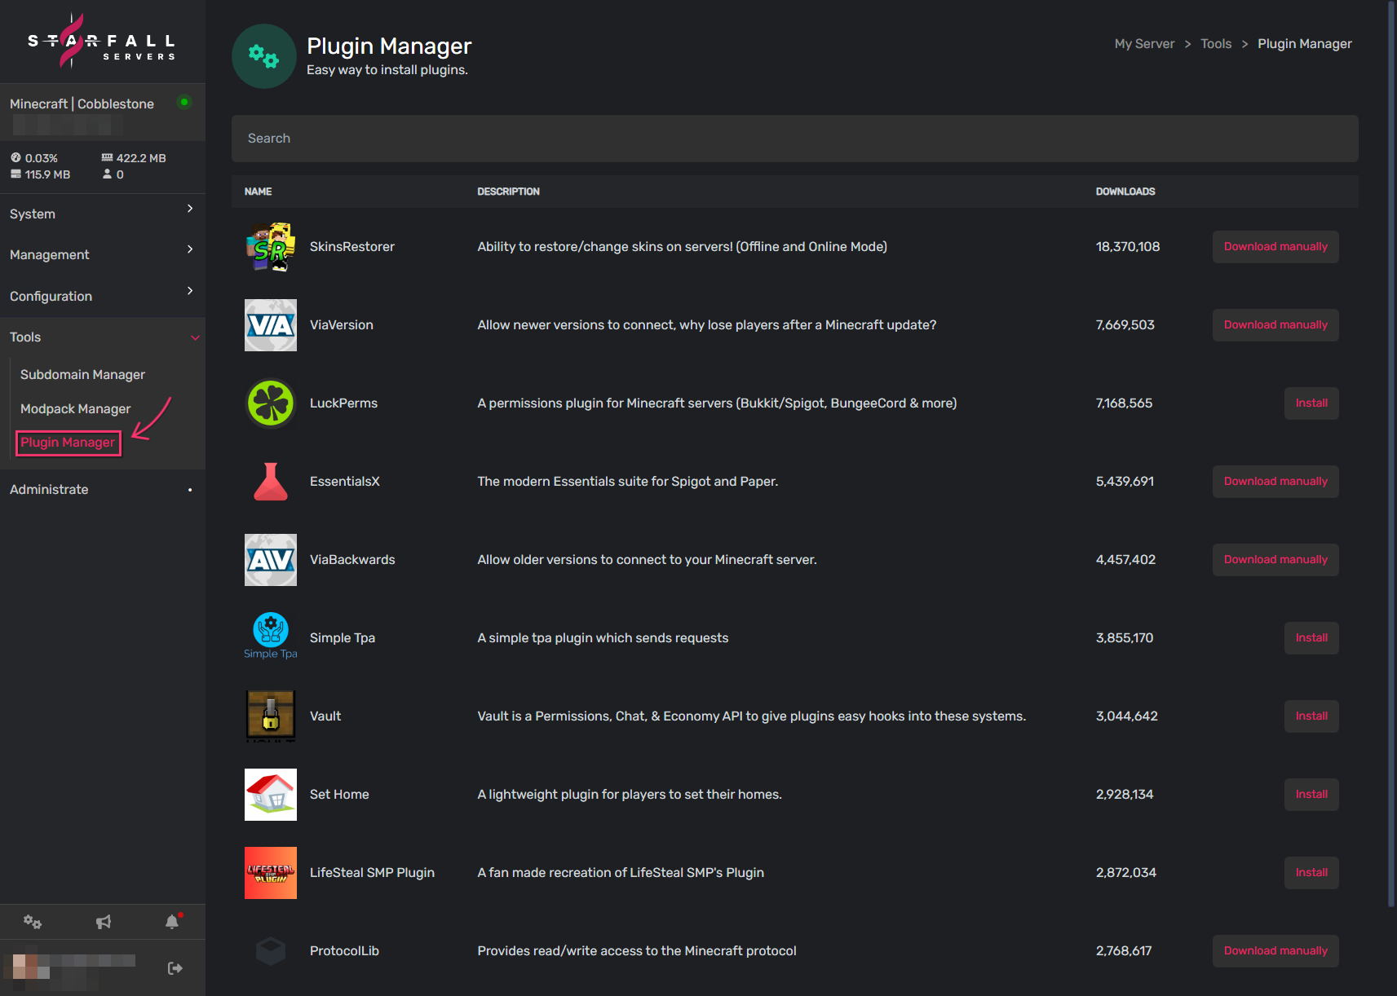Click the Plugin Manager gears header icon
The width and height of the screenshot is (1397, 996).
click(264, 56)
